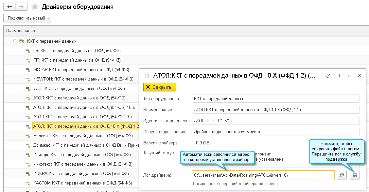Maximize the АТОЛ driver dialog window
The width and height of the screenshot is (369, 192).
[x=349, y=75]
